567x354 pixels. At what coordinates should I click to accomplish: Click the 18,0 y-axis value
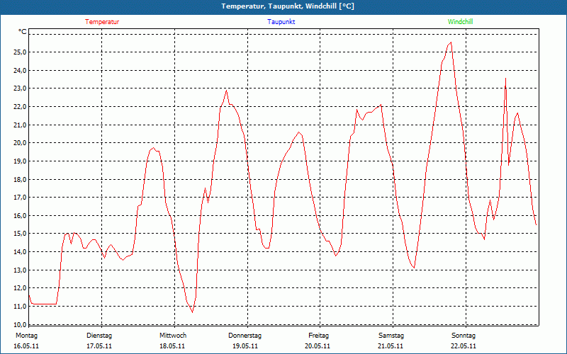[x=21, y=180]
